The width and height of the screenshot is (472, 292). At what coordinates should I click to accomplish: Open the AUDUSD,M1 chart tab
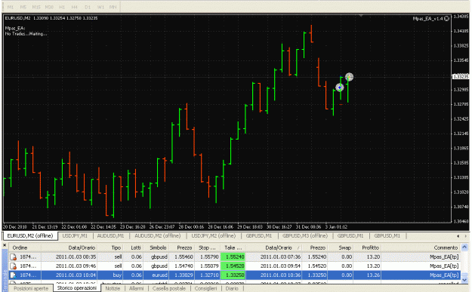point(110,235)
